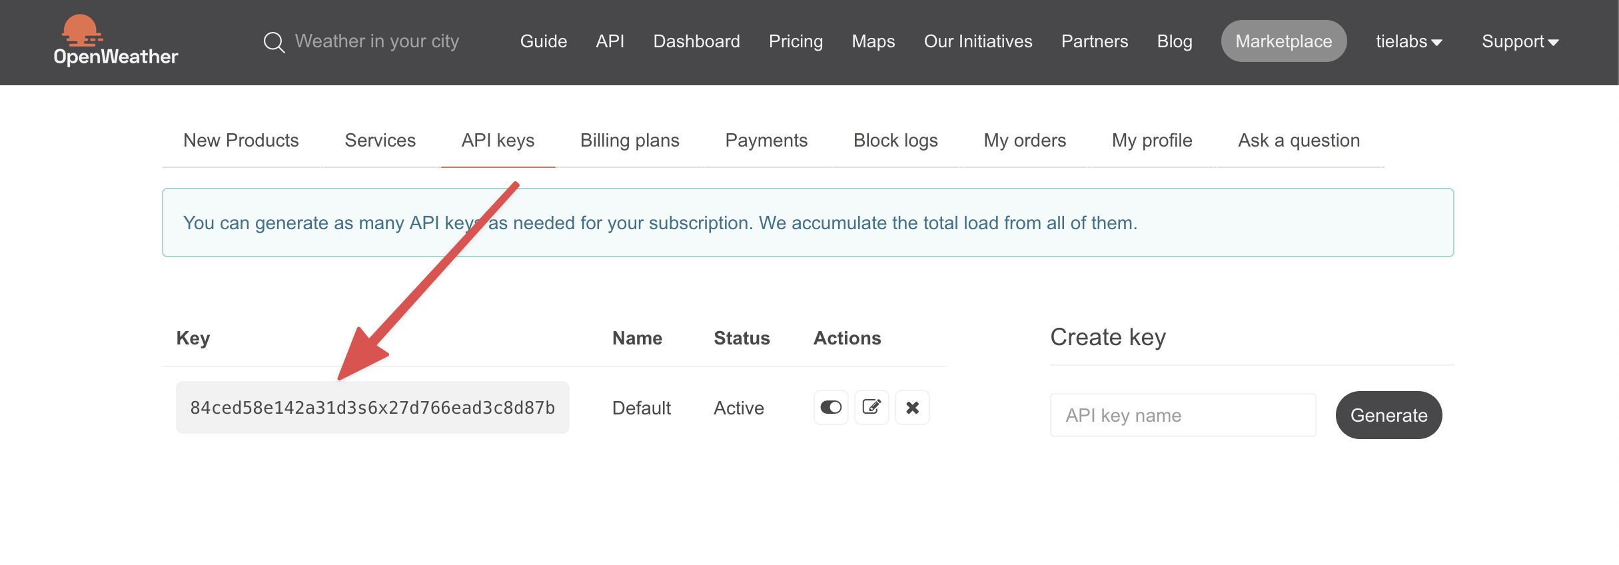Click the Create key heading
1619x565 pixels.
pyautogui.click(x=1108, y=337)
